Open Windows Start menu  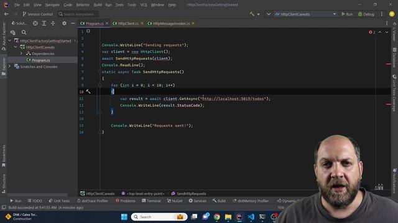click(x=124, y=217)
